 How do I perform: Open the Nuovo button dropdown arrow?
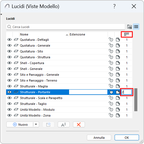point(36,125)
